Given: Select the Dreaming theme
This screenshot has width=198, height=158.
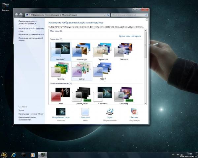Looking at the screenshot, I should point(124,95).
